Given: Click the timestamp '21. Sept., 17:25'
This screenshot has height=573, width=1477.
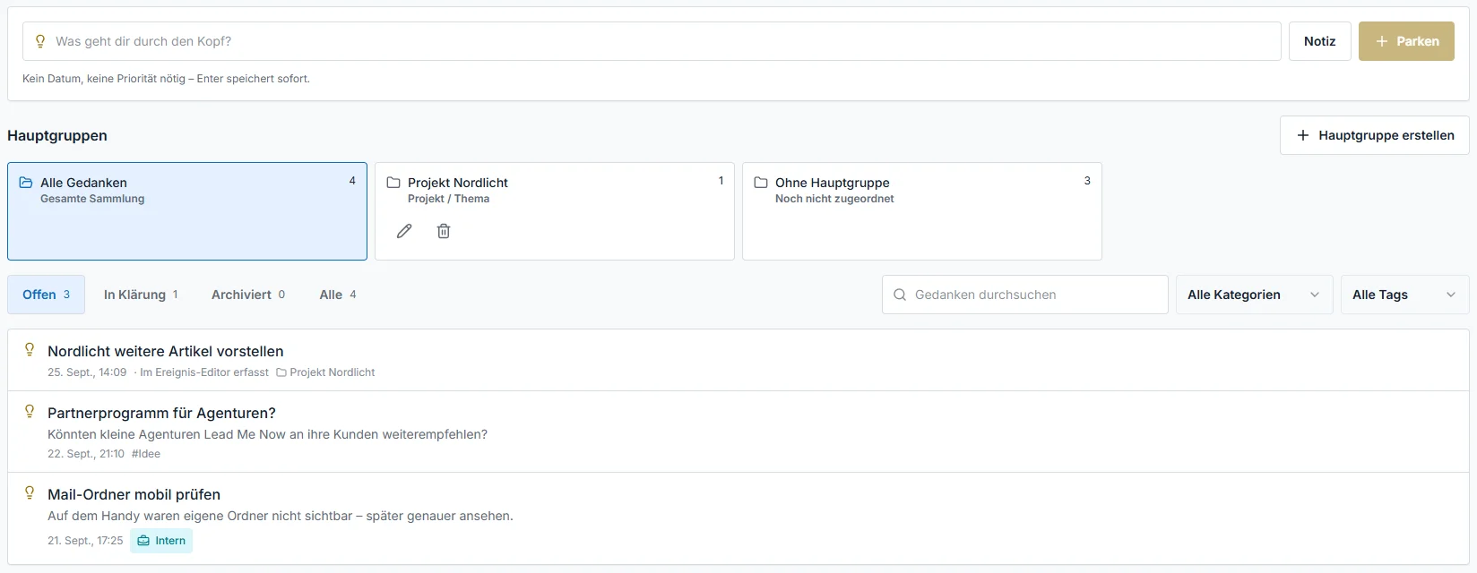Looking at the screenshot, I should tap(85, 541).
